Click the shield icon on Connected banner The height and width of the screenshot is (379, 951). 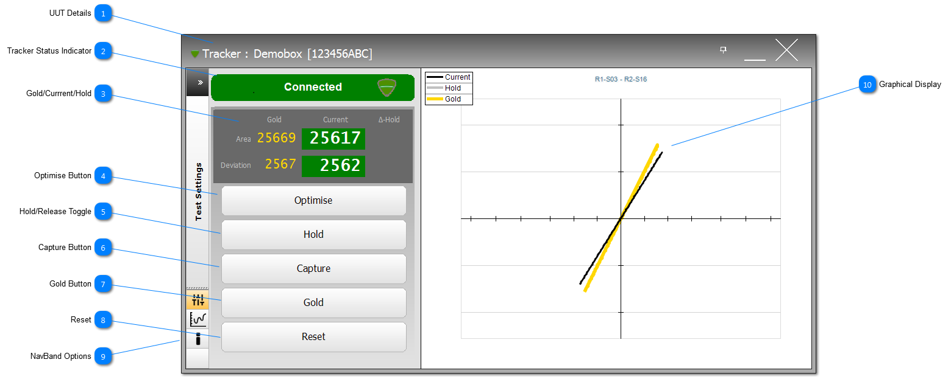[387, 88]
